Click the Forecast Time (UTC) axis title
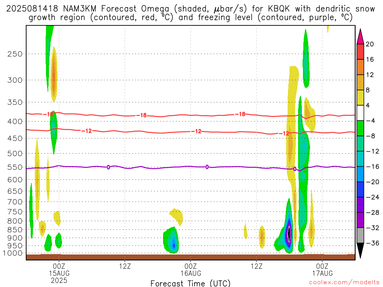Image resolution: width=383 pixels, height=287 pixels. point(190,283)
